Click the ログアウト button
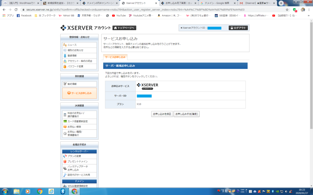 tap(238, 28)
